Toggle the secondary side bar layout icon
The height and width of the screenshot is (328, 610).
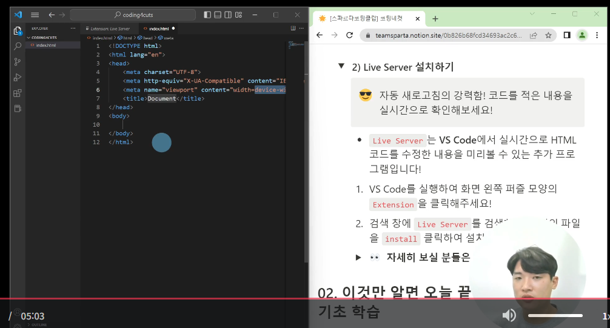pos(228,15)
